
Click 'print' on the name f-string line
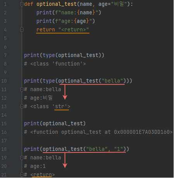[x=44, y=13]
